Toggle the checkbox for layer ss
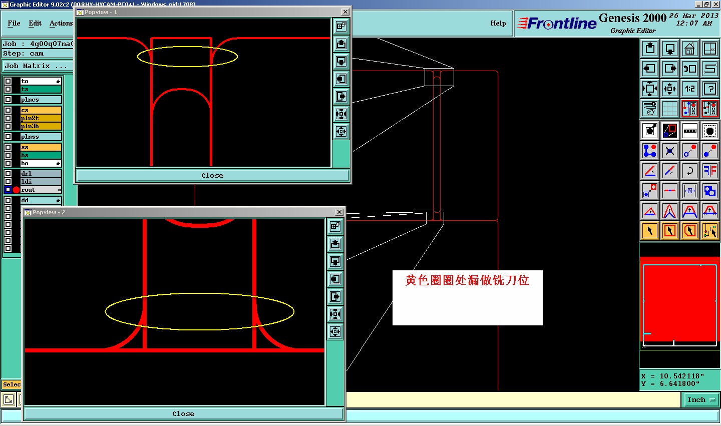This screenshot has height=426, width=721. pos(8,147)
